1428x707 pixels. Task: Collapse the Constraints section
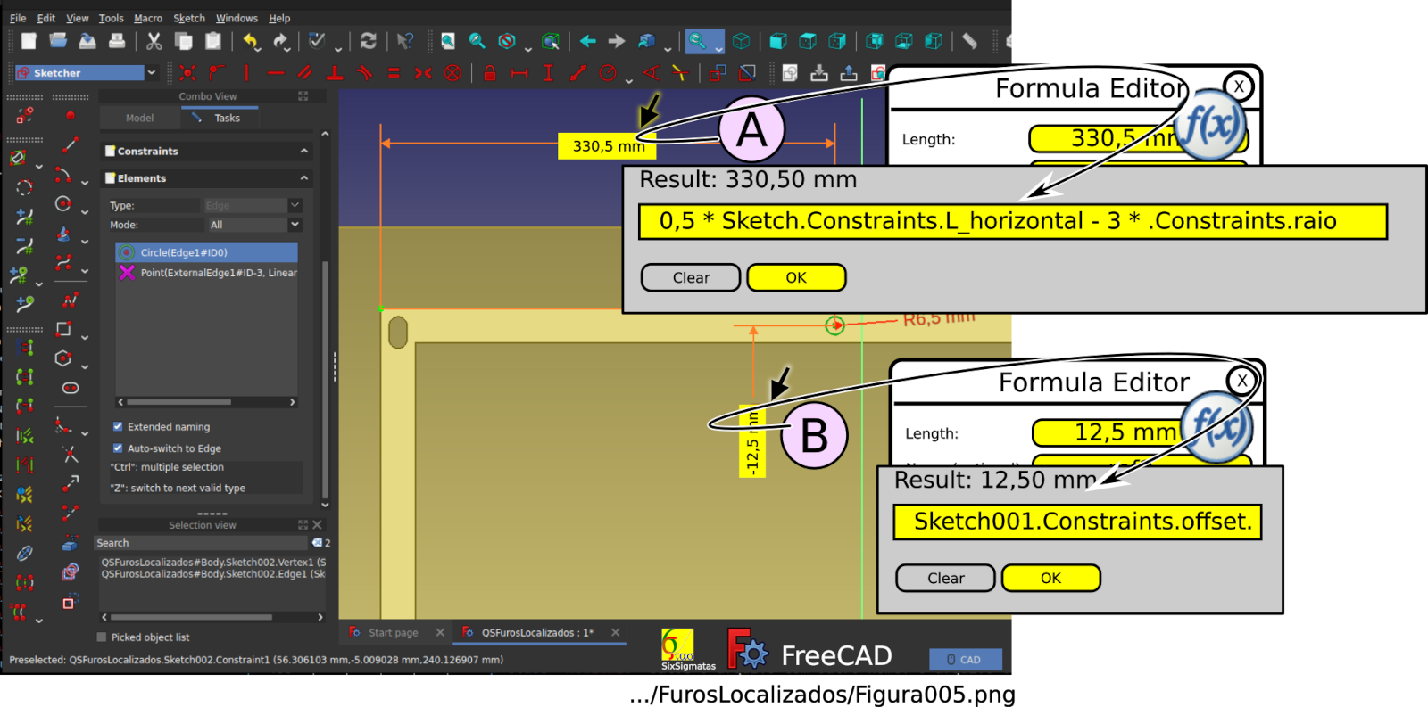[x=304, y=151]
